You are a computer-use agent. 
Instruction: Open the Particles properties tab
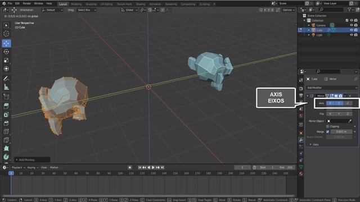tap(301, 146)
